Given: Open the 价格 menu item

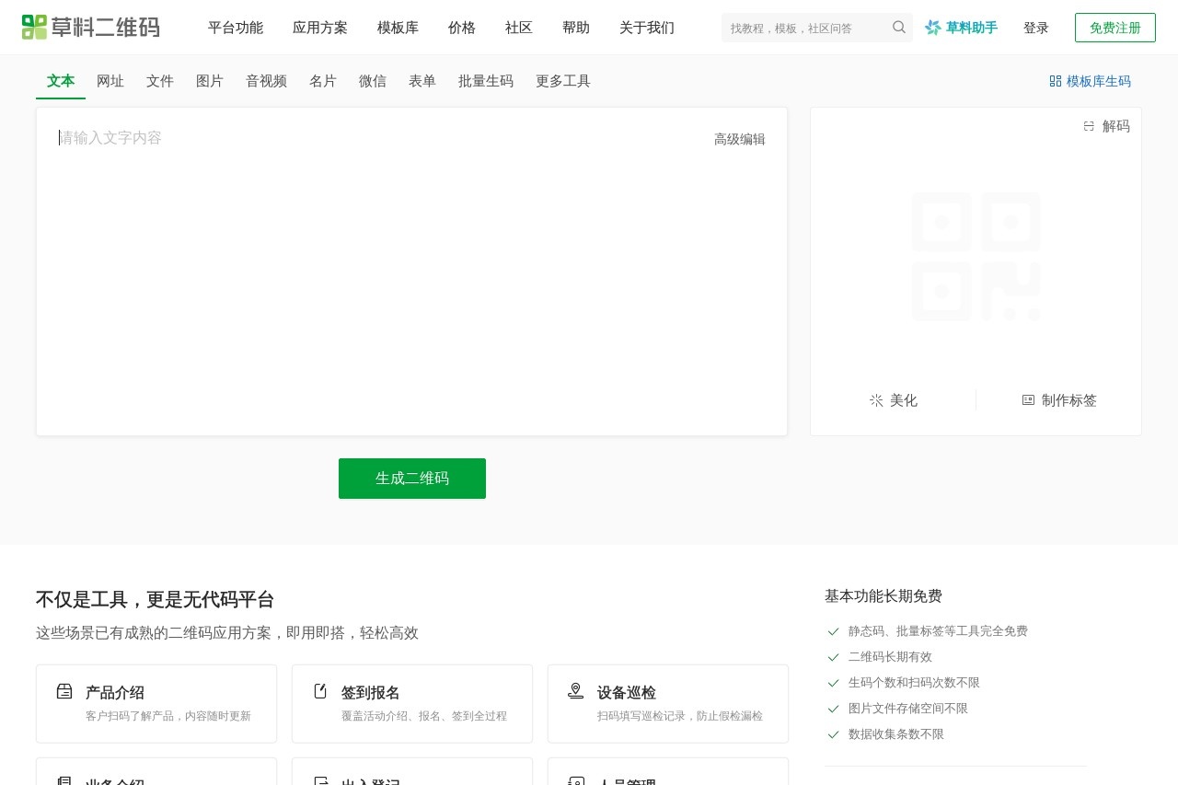Looking at the screenshot, I should 461,28.
